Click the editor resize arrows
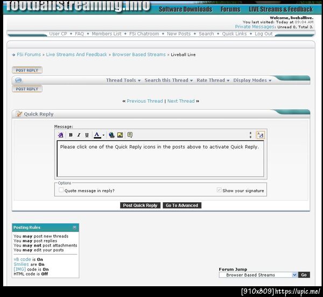The image size is (323, 297). tap(250, 135)
